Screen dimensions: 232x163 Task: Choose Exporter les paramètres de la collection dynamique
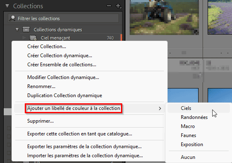(84, 147)
